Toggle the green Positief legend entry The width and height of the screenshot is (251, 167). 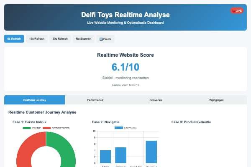(32, 128)
